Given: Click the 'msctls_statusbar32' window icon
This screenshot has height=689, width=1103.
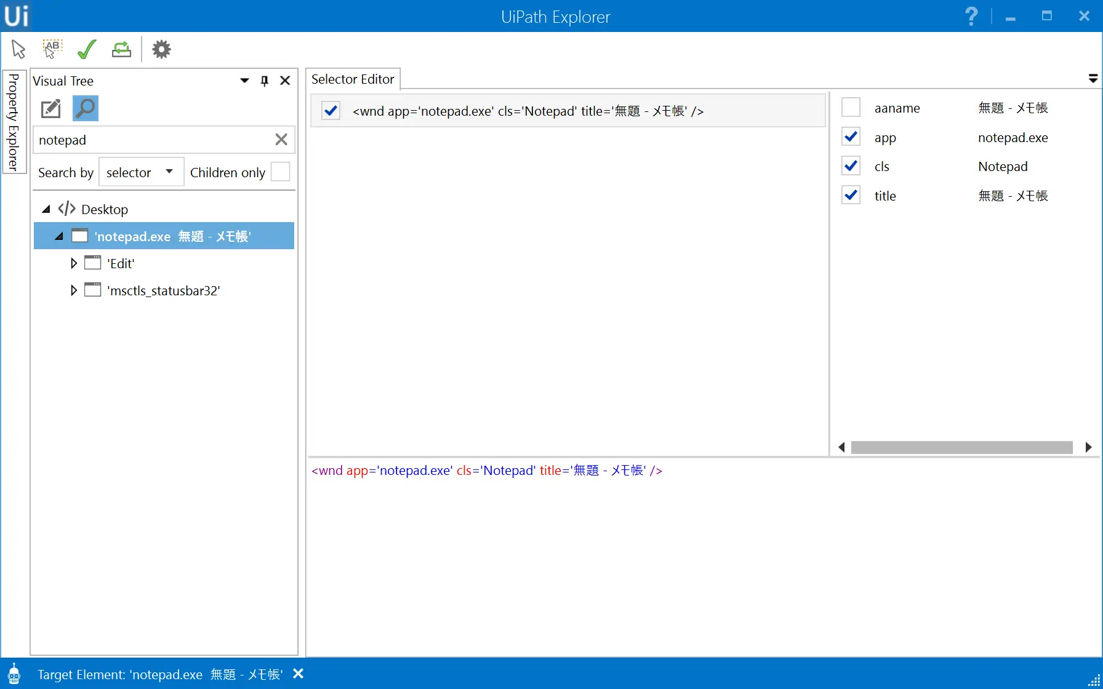Looking at the screenshot, I should point(92,290).
